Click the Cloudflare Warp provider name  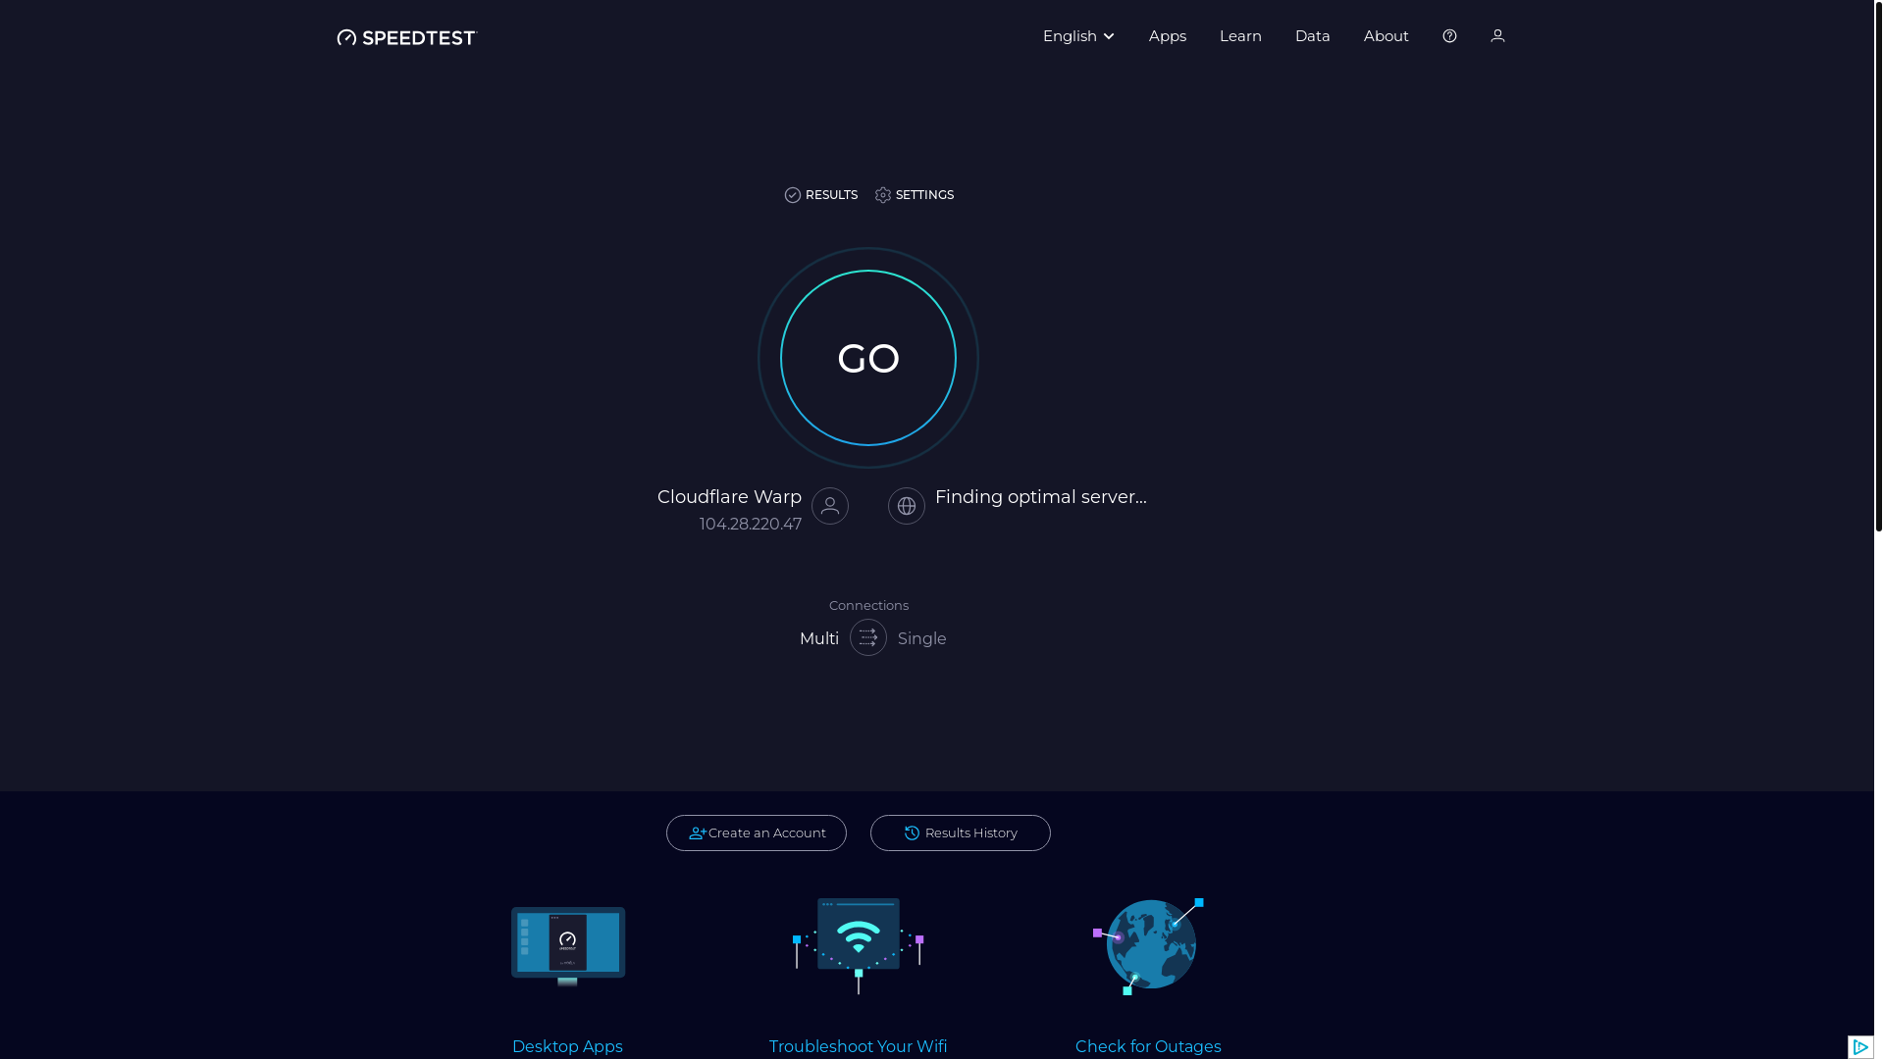(729, 497)
